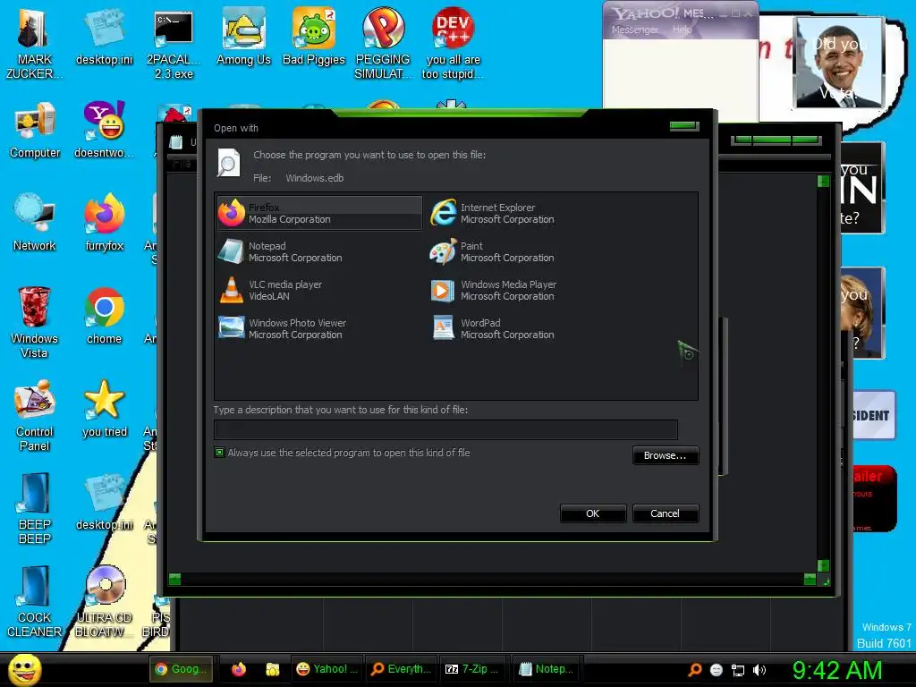
Task: Click the network tray icon
Action: point(738,670)
